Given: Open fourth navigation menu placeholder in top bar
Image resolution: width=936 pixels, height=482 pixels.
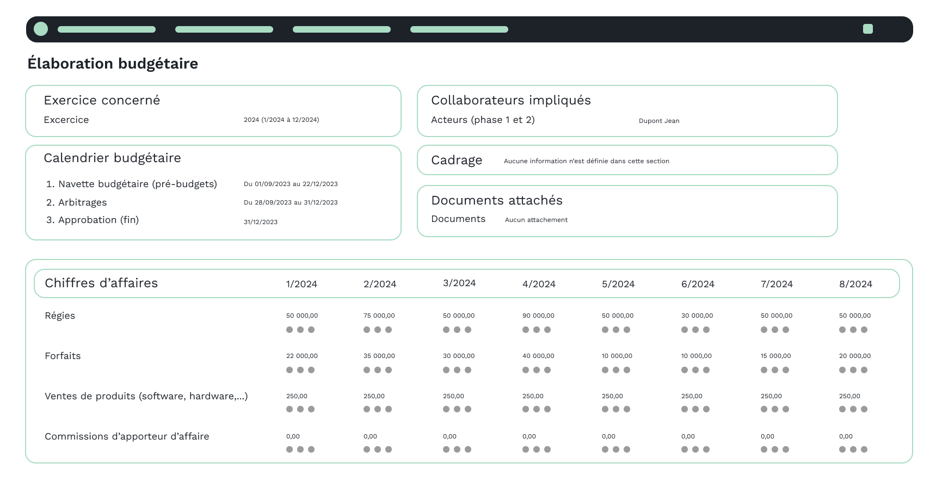Looking at the screenshot, I should [459, 29].
